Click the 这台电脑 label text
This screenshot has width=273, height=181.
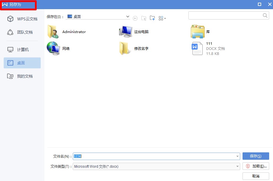coord(141,32)
